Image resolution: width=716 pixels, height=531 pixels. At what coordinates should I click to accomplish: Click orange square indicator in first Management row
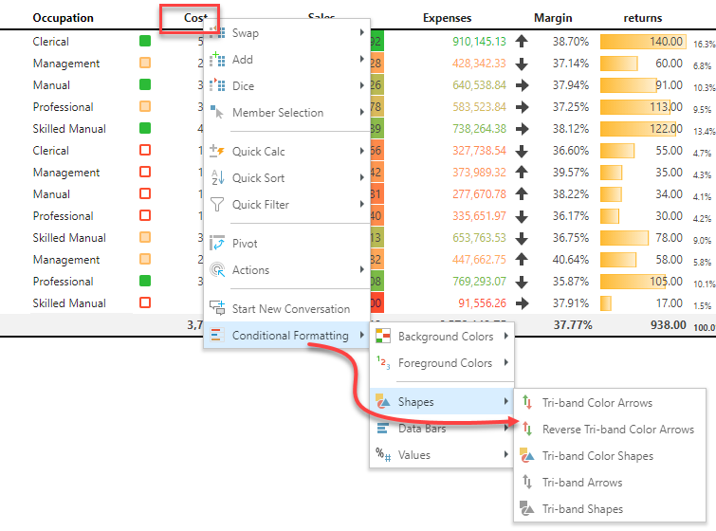pos(145,63)
